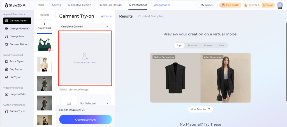Open the Agents menu

pos(56,5)
